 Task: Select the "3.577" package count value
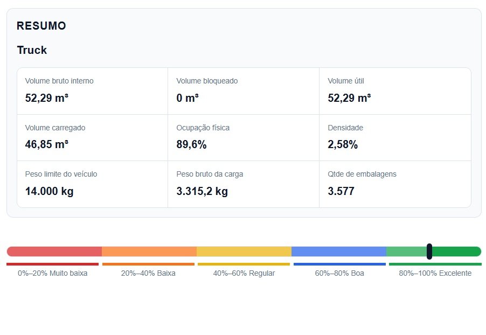click(x=341, y=191)
